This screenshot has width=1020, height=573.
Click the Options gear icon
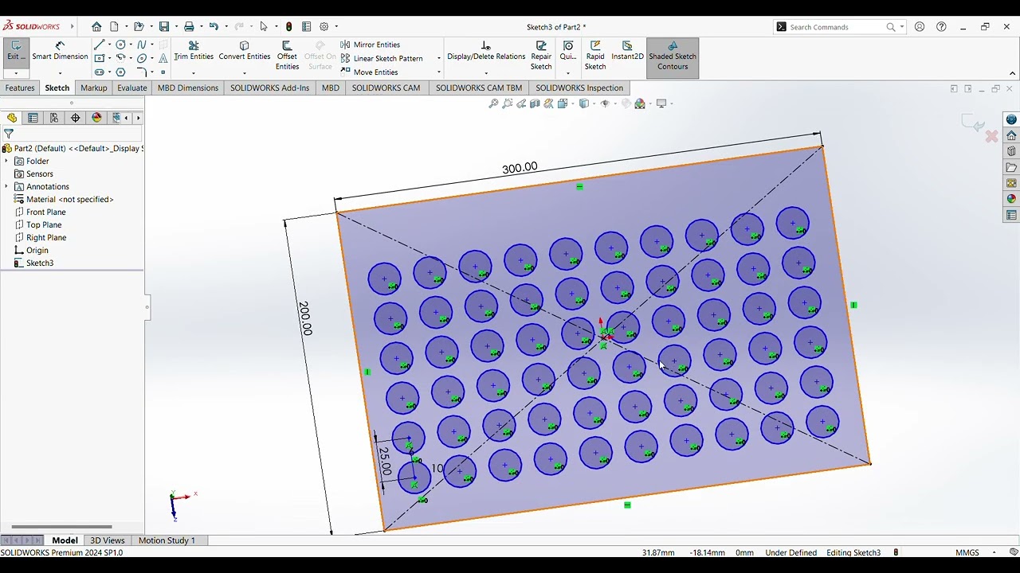tap(324, 27)
